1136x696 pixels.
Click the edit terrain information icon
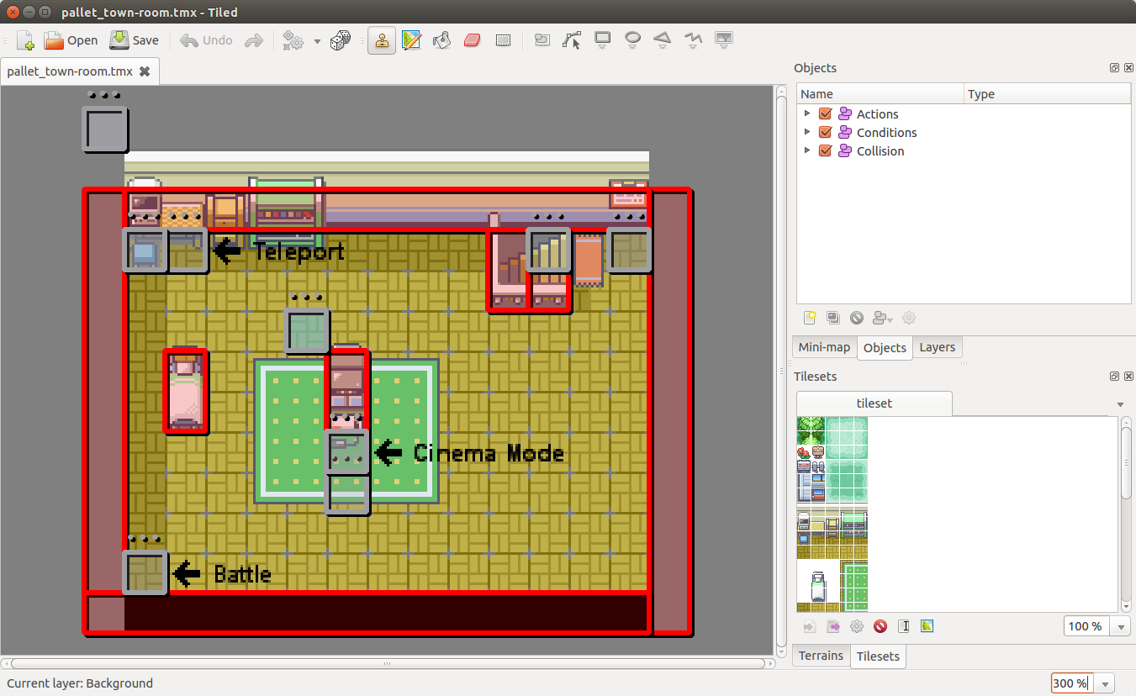point(927,626)
